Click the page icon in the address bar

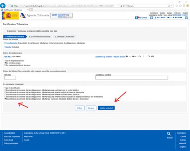(12, 6)
